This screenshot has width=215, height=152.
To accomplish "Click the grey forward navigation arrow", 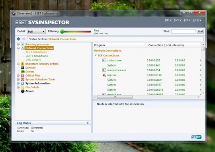I will [24, 39].
